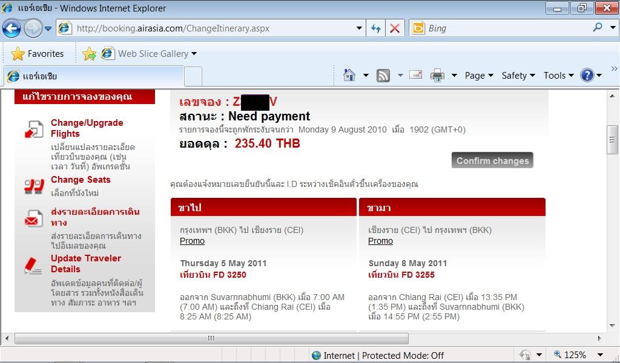Click the แก้ไขรายการจองของคุณ red header

point(85,97)
